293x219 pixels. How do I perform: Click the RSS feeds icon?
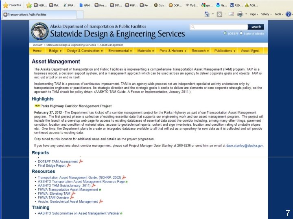[x=219, y=14]
